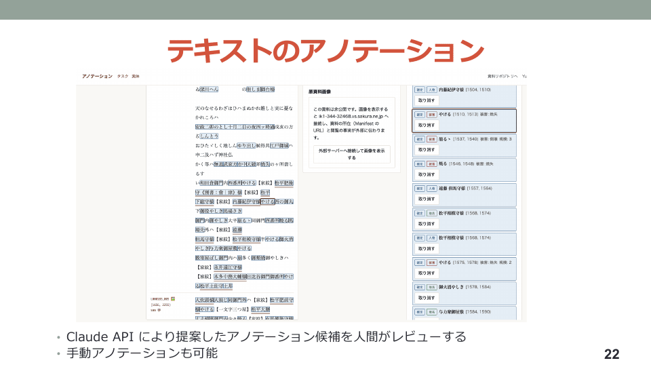Click the slide title テキストのアノテーション
This screenshot has height=367, width=651.
325,51
